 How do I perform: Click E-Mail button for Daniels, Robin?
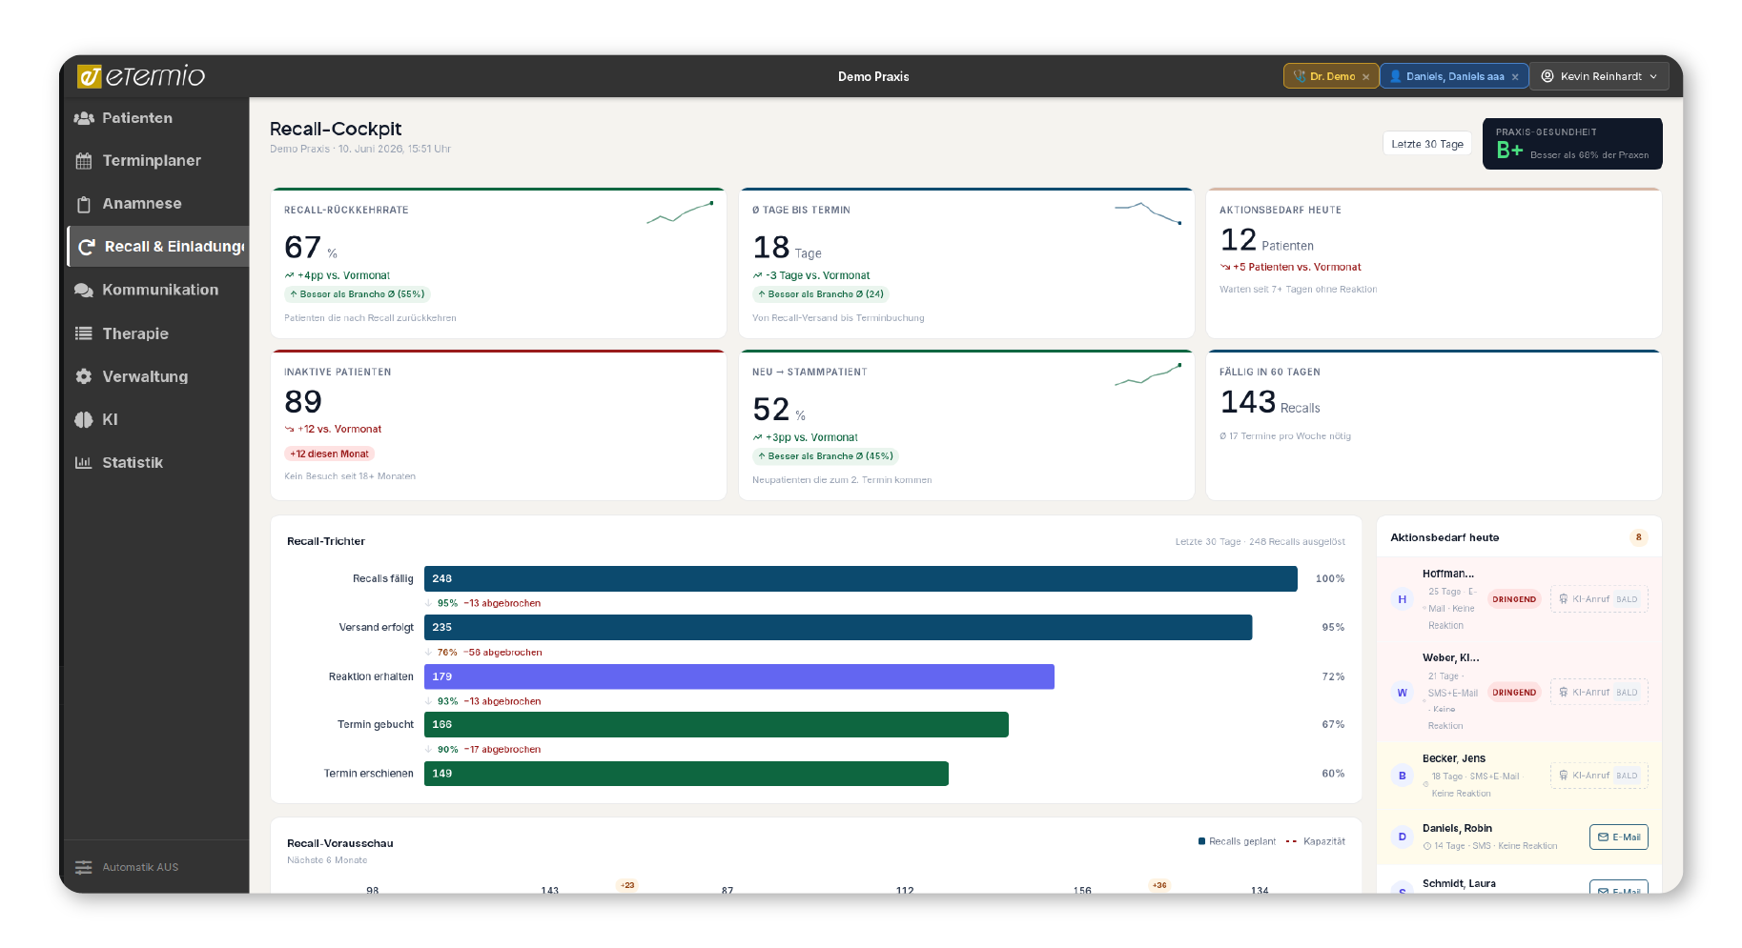tap(1618, 837)
